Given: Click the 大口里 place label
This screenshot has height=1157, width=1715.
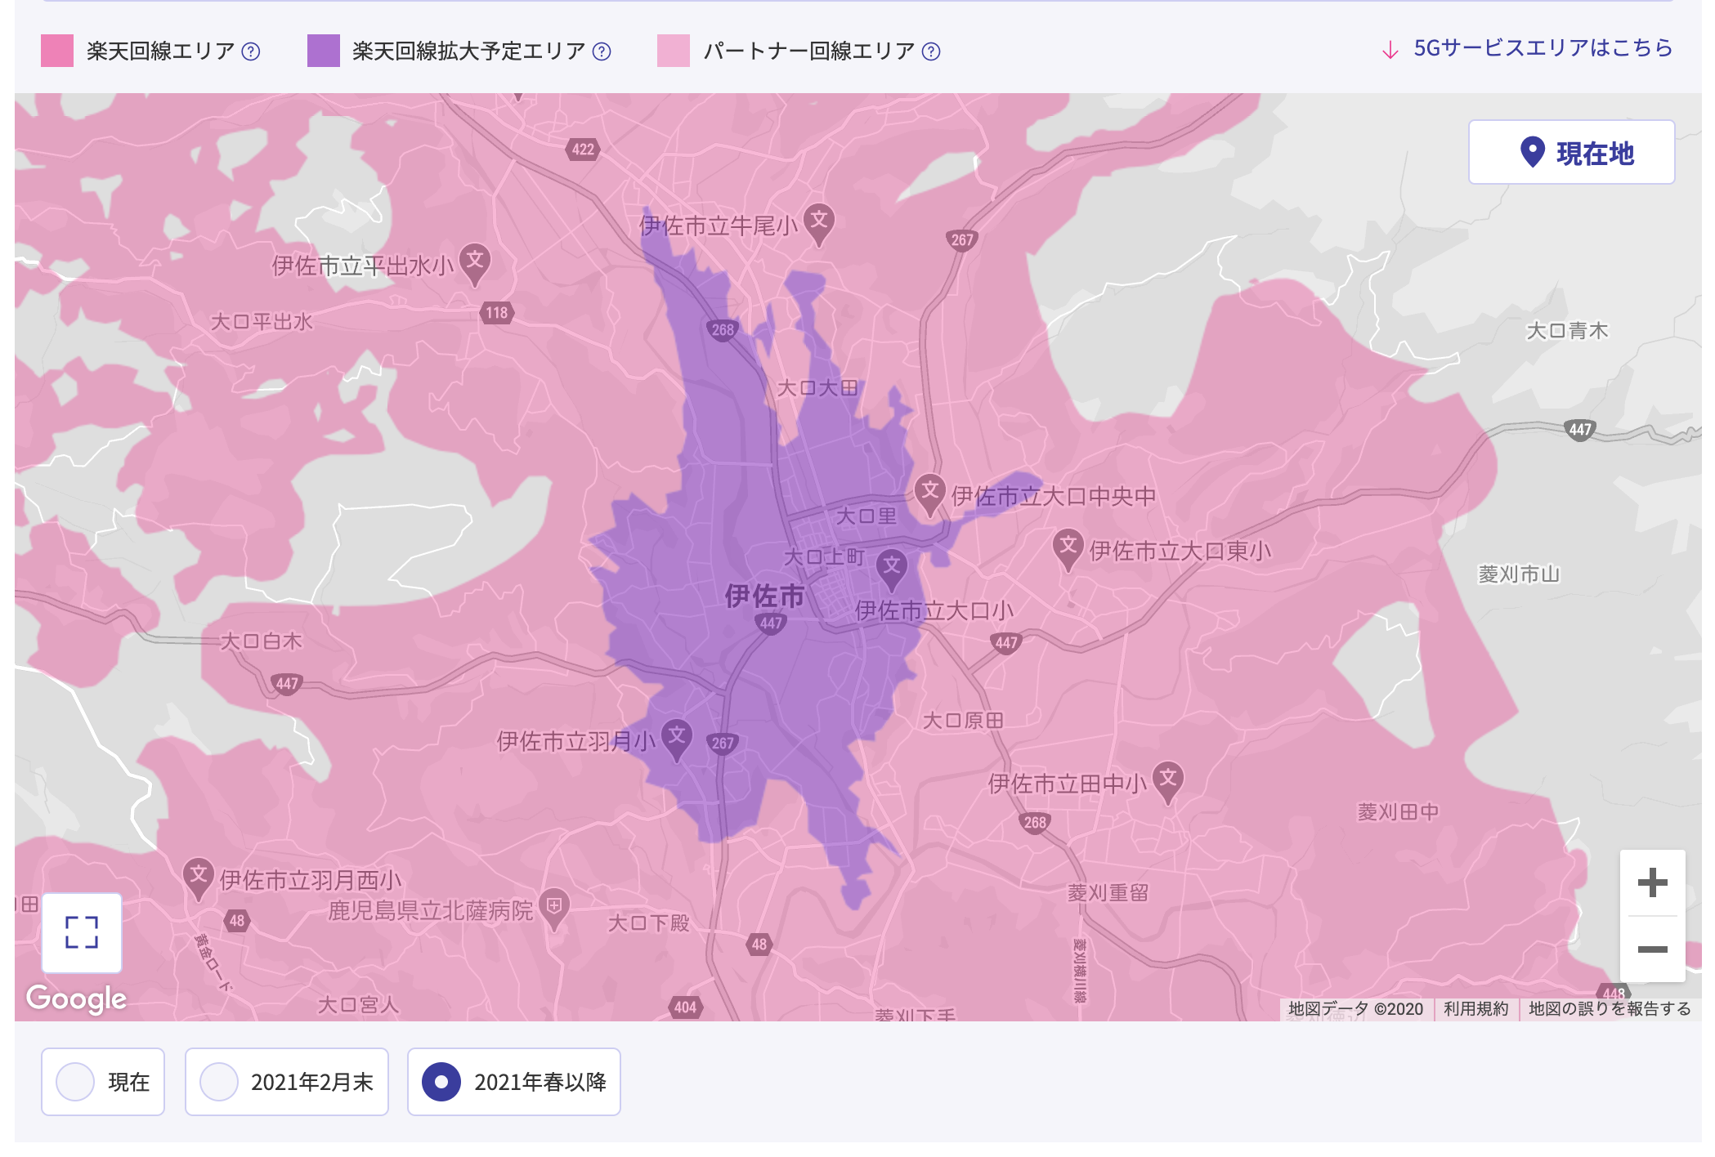Looking at the screenshot, I should pyautogui.click(x=866, y=516).
